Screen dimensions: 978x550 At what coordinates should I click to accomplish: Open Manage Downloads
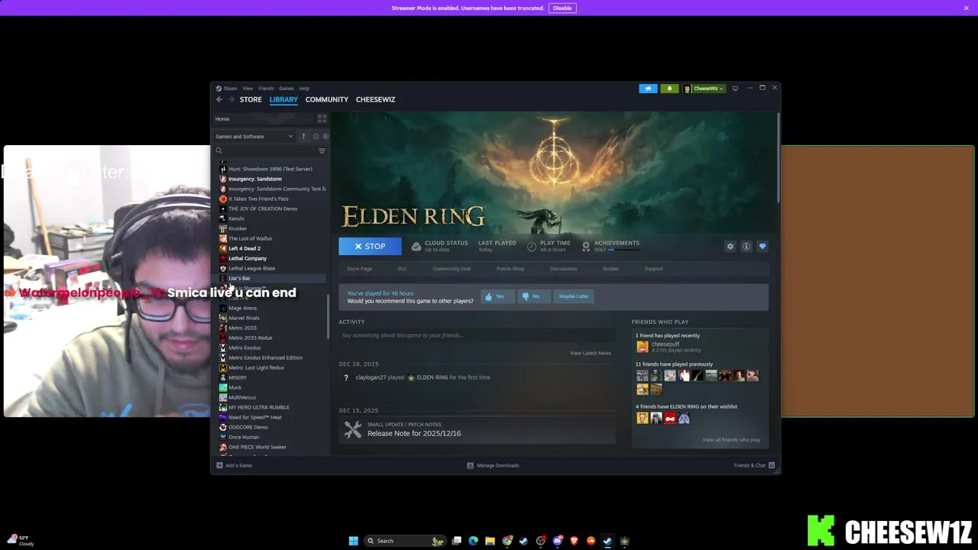[493, 465]
